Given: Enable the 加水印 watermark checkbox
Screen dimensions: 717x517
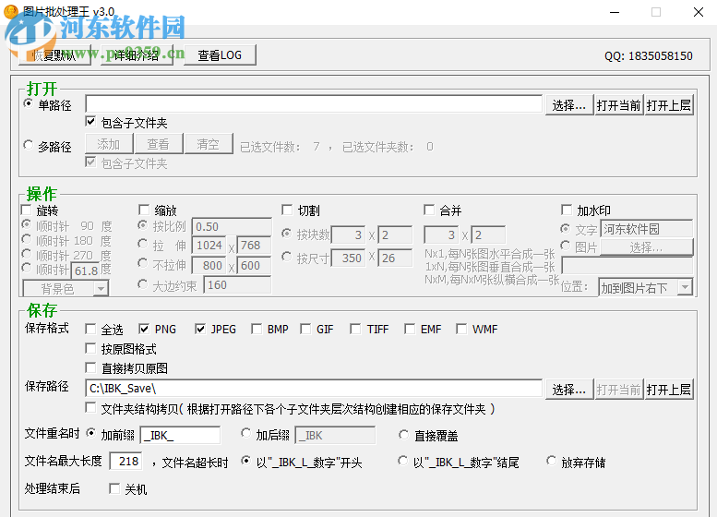Looking at the screenshot, I should (566, 210).
